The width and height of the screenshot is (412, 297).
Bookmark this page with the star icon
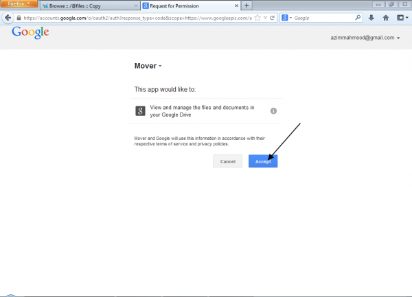[257, 18]
